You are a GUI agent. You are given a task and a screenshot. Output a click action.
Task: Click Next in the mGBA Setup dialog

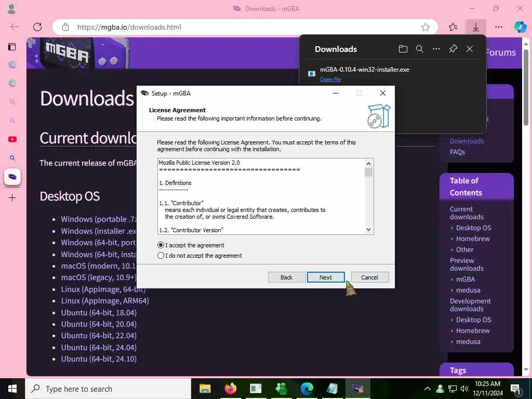pyautogui.click(x=326, y=277)
